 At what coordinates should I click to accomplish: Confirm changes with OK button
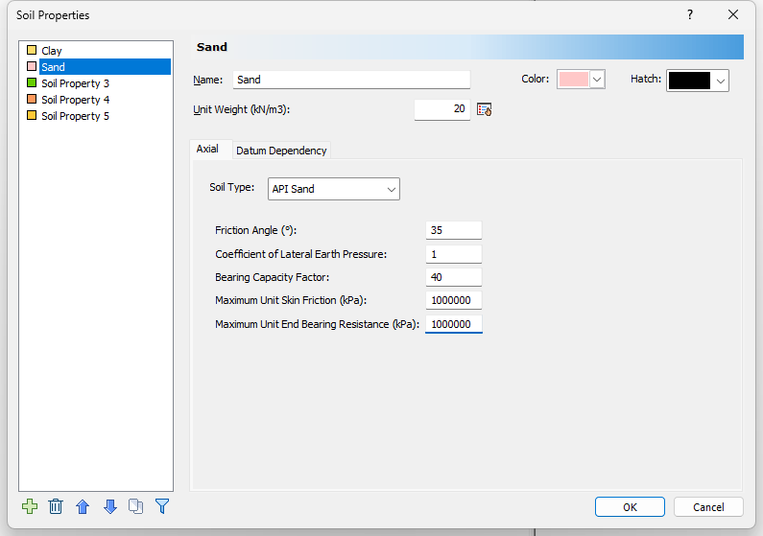click(630, 507)
